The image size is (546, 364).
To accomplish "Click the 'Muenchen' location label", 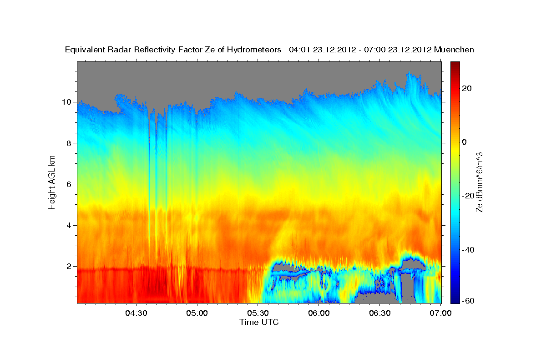I will pyautogui.click(x=454, y=50).
